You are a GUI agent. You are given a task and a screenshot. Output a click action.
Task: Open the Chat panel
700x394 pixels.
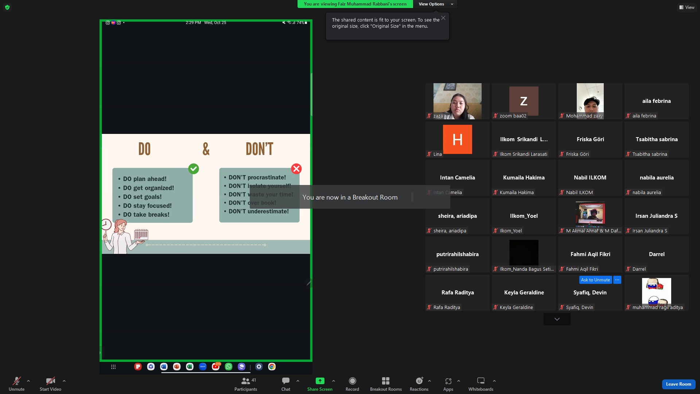(286, 384)
